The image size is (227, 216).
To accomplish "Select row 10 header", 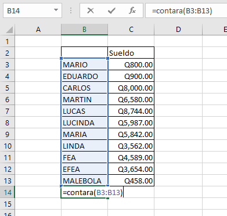I will pyautogui.click(x=8, y=146).
